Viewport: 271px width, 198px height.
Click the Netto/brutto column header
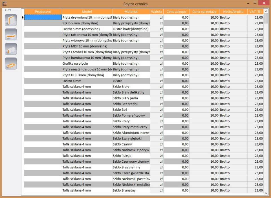pos(233,12)
